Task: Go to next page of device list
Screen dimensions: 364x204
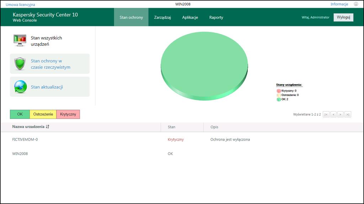Action: click(340, 114)
